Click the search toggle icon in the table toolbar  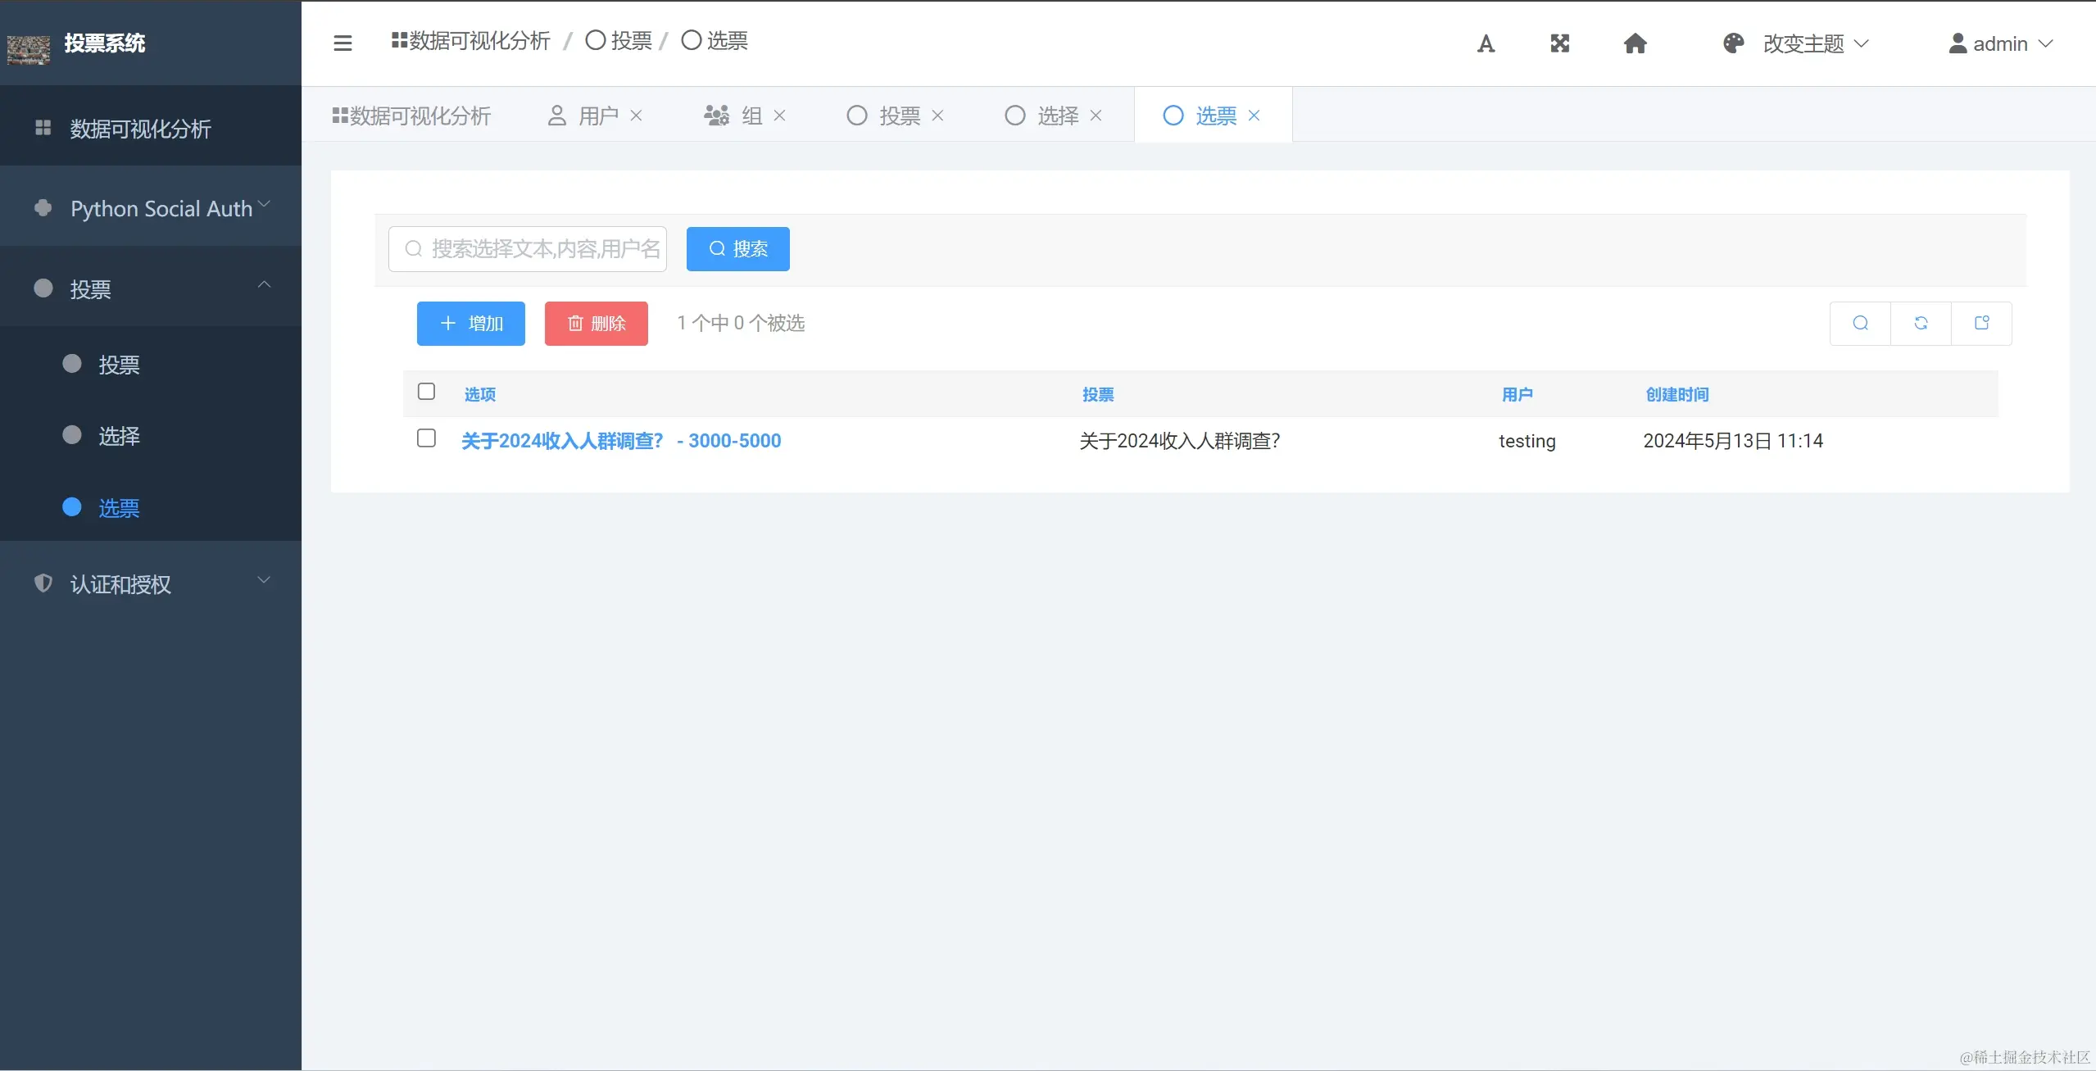(x=1860, y=323)
